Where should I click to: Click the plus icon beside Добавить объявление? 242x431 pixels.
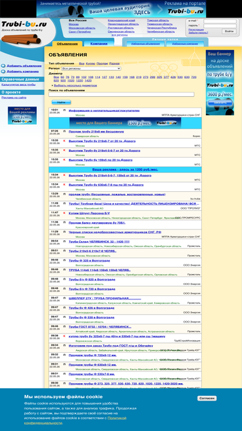click(3, 66)
